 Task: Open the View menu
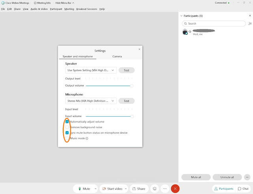[25, 9]
